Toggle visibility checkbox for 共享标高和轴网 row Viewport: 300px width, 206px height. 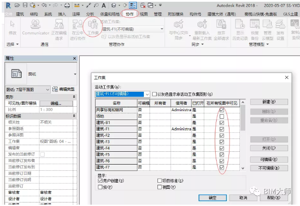coord(222,110)
